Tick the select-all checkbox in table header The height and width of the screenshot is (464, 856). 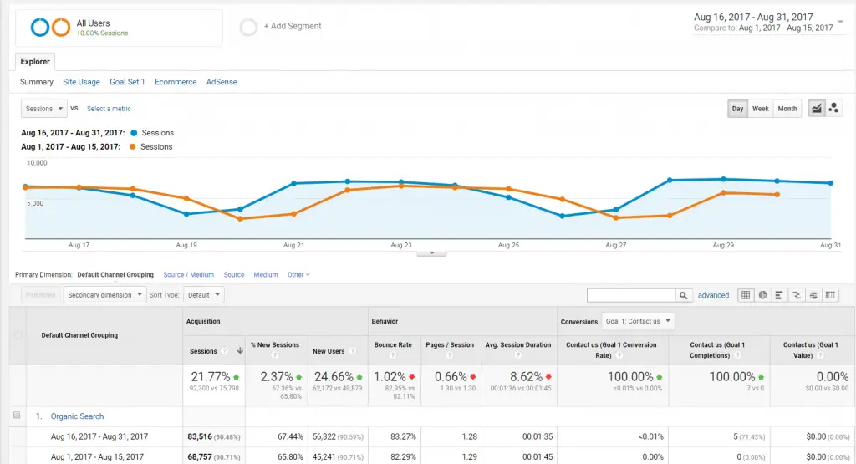point(18,335)
